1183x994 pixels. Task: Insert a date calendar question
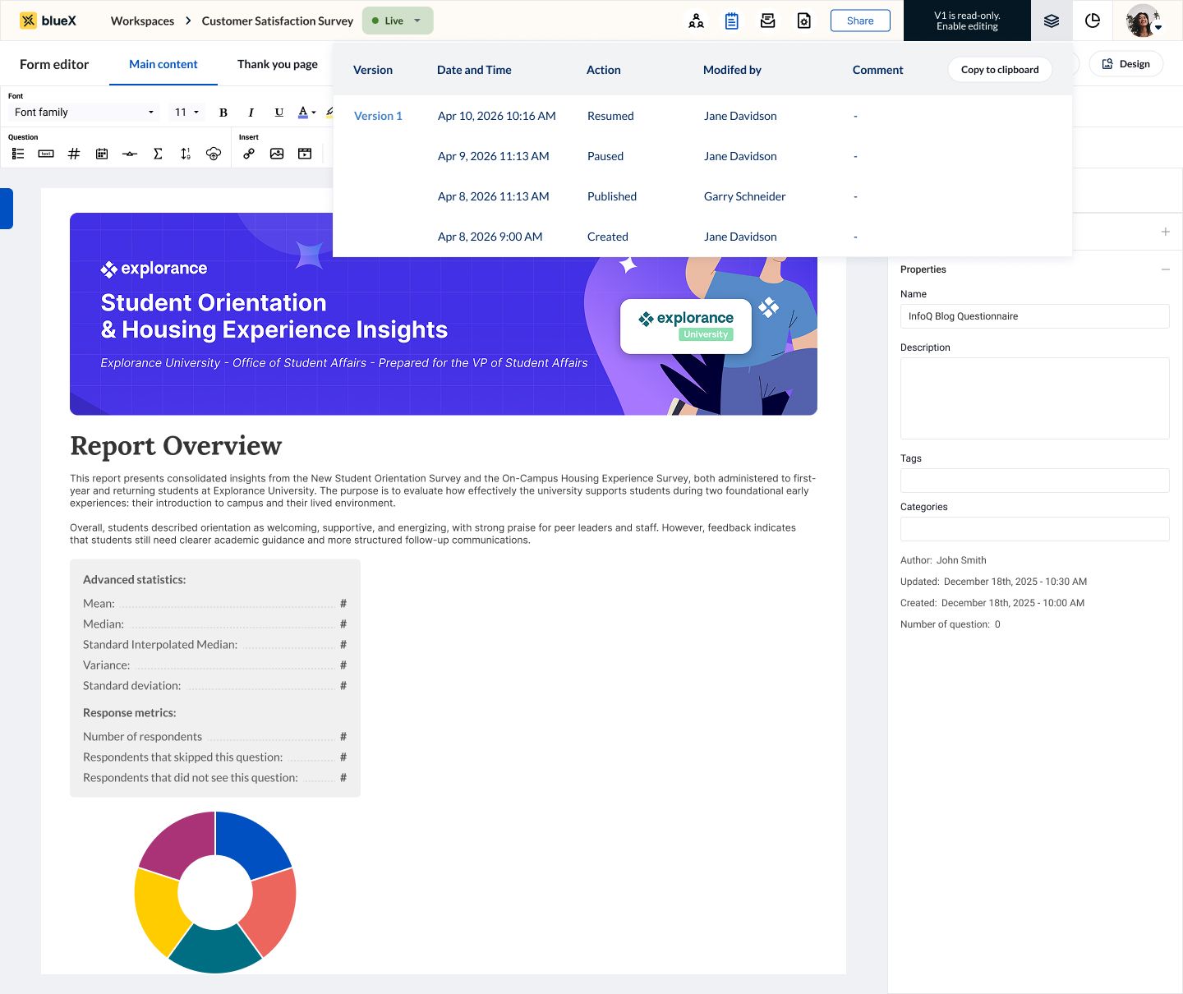coord(102,154)
